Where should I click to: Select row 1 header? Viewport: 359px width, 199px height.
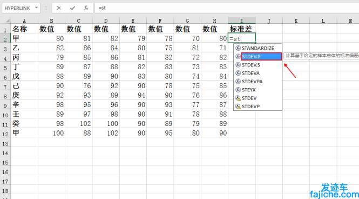[x=5, y=29]
